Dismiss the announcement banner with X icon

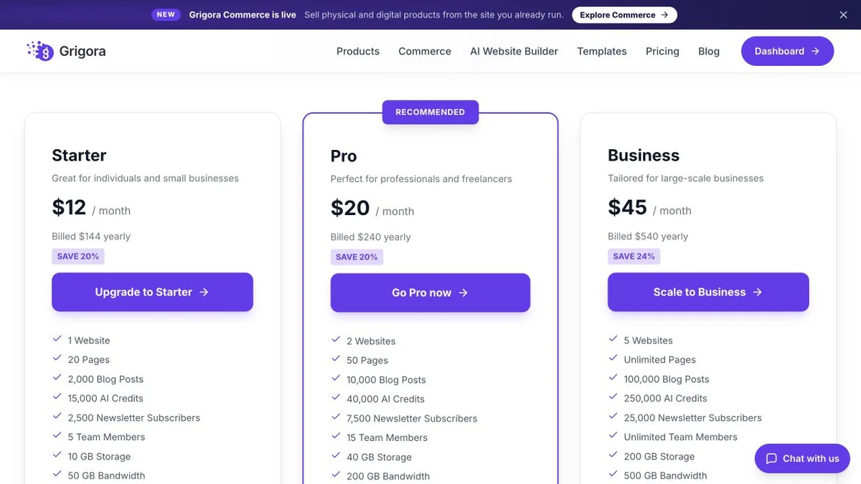click(x=844, y=15)
